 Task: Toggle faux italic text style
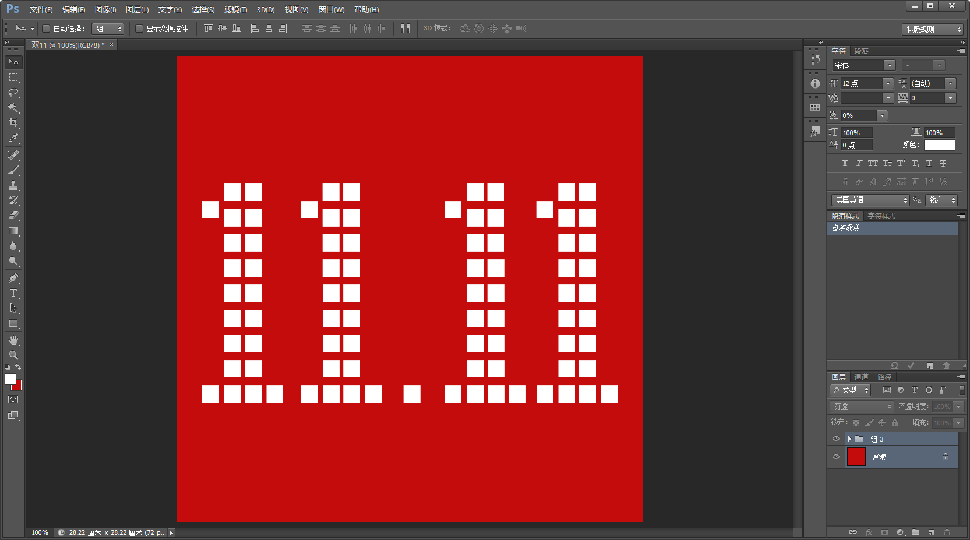(x=859, y=164)
